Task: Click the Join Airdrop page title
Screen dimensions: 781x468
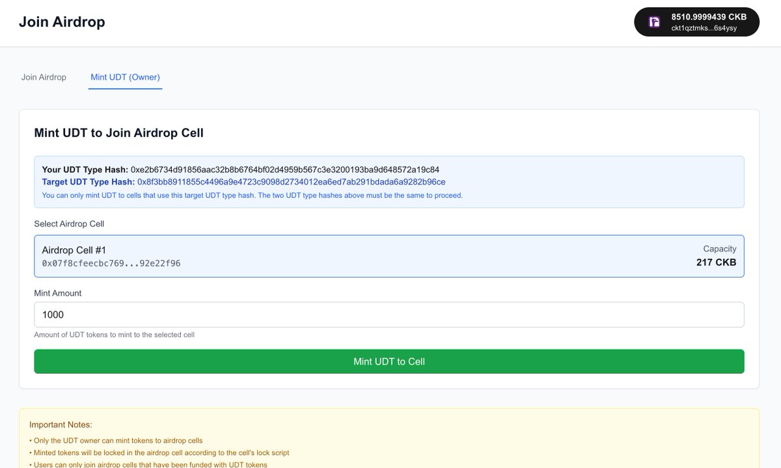Action: point(62,21)
